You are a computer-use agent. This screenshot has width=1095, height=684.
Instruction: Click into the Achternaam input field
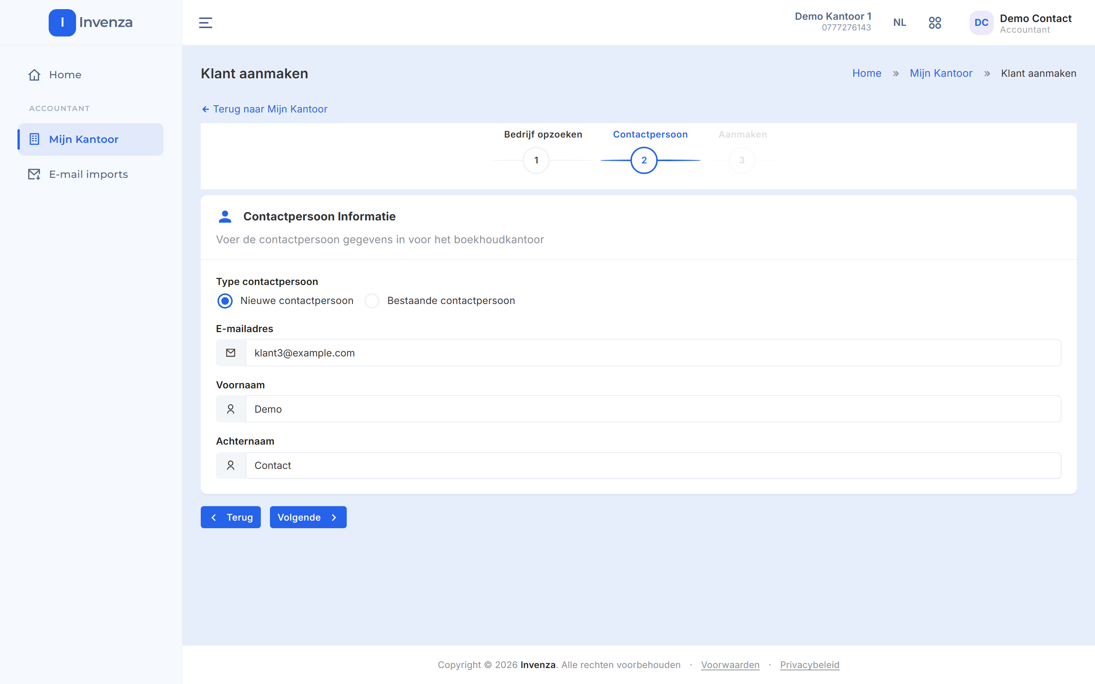click(x=653, y=465)
